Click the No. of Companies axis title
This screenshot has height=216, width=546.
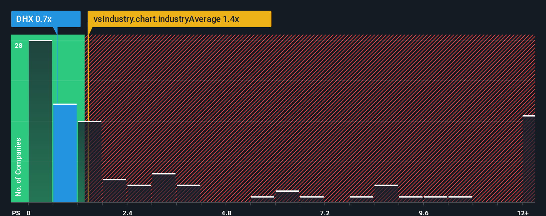pos(18,167)
